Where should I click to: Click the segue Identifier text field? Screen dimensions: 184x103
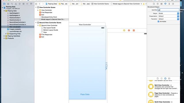click(x=168, y=10)
